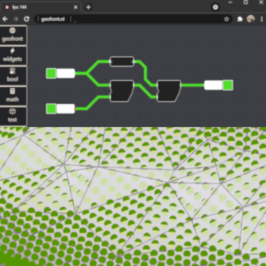Toggle the upper-left green input square
266x266 pixels.
click(51, 73)
